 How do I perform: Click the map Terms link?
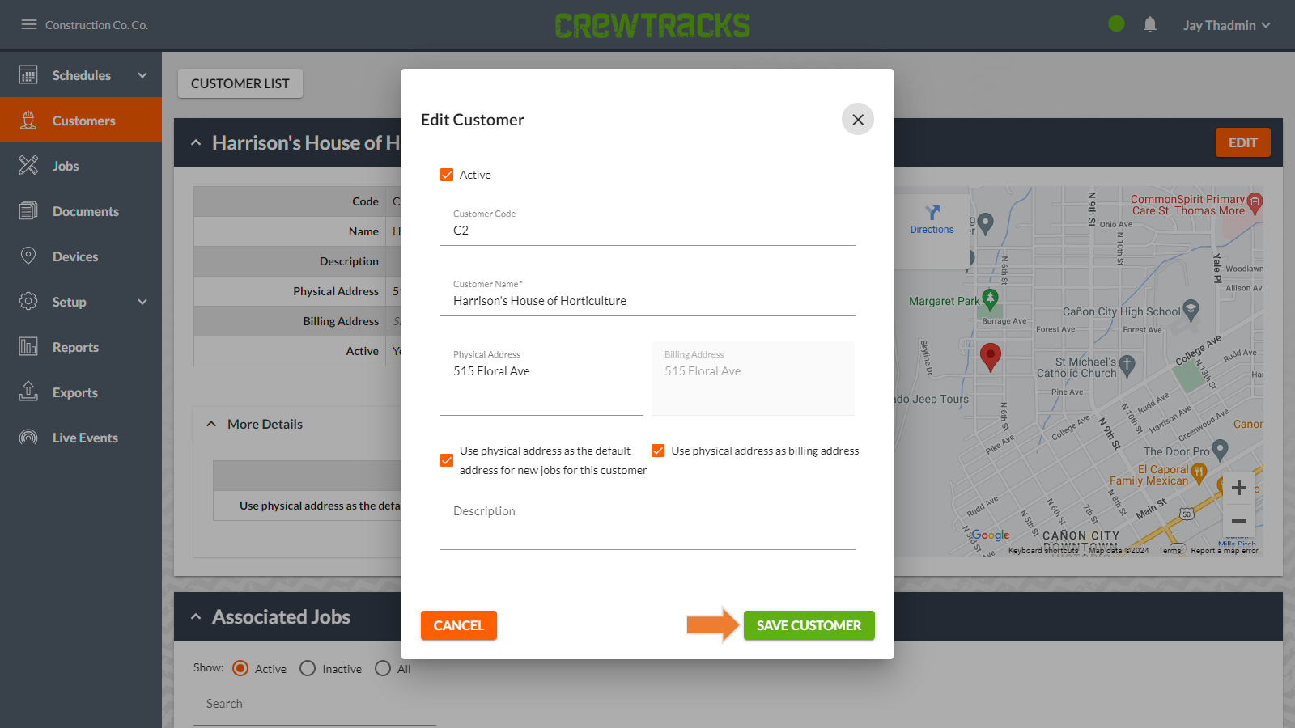click(1170, 551)
